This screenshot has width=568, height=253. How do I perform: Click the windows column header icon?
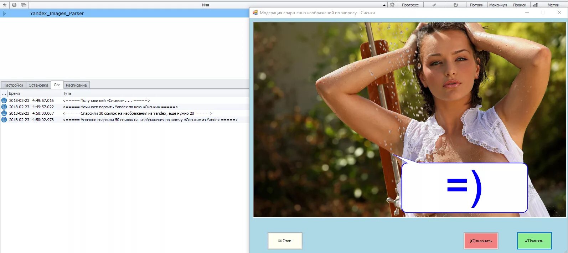(24, 5)
